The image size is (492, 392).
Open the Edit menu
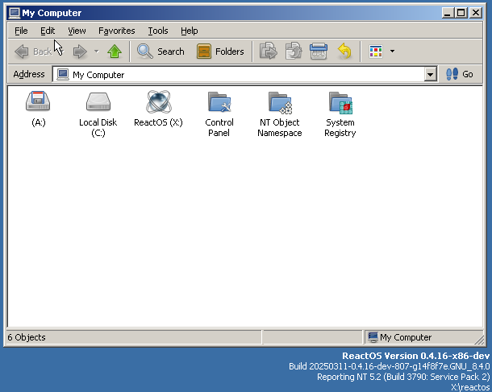coord(48,31)
